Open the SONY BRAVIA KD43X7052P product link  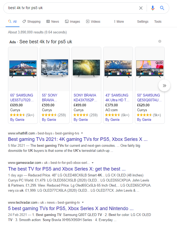pyautogui.click(x=85, y=98)
